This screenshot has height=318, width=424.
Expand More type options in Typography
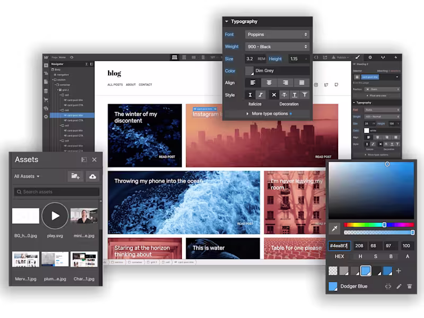[270, 113]
